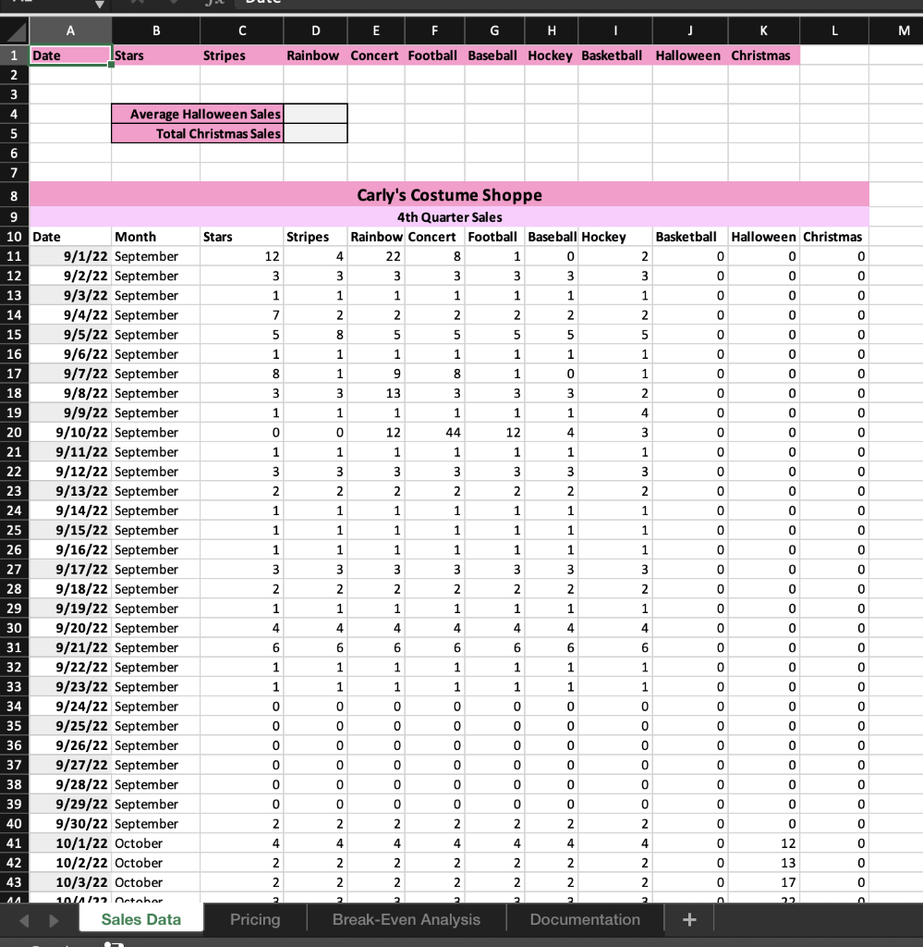Select the September cell in row 25
Screen dimensions: 923x947
(155, 530)
